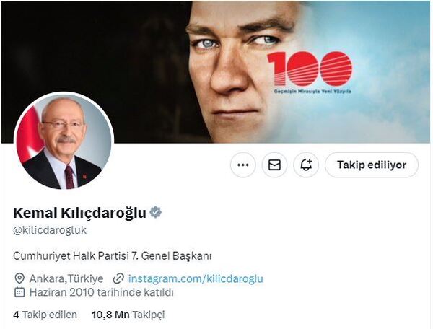This screenshot has height=329, width=433.
Task: Turn on notifications with the bell icon
Action: (306, 165)
